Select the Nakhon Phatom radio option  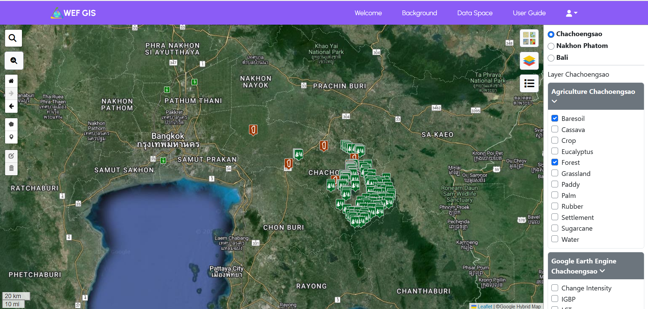551,46
